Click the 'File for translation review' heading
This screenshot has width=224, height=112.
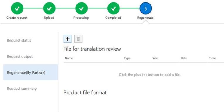tap(92, 49)
